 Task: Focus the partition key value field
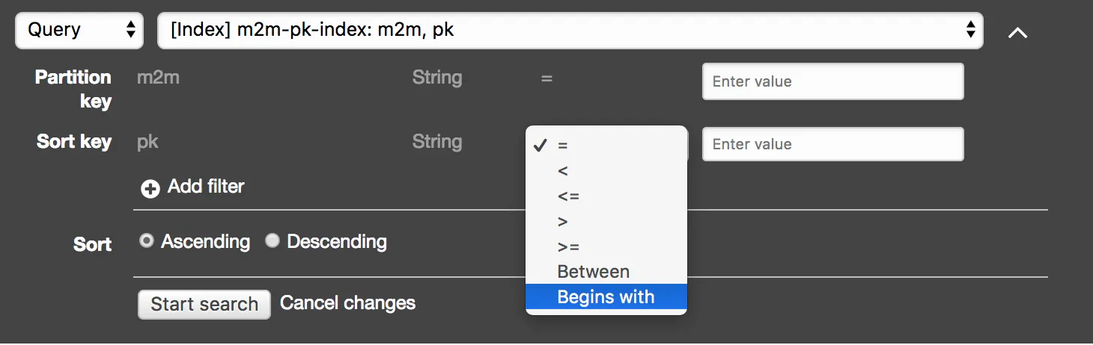(x=832, y=81)
